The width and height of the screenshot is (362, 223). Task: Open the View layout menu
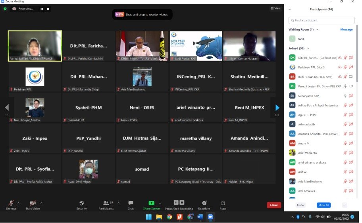tap(275, 8)
